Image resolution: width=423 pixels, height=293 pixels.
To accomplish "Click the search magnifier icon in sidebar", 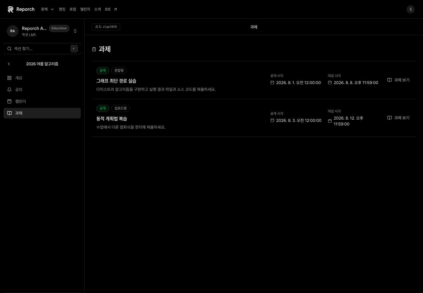I will point(9,49).
